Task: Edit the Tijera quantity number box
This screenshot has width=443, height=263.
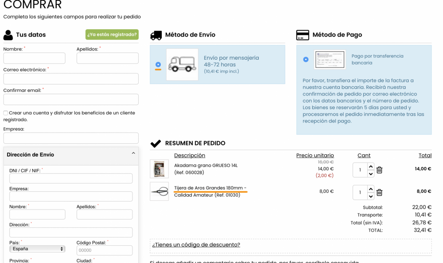Action: tap(360, 193)
